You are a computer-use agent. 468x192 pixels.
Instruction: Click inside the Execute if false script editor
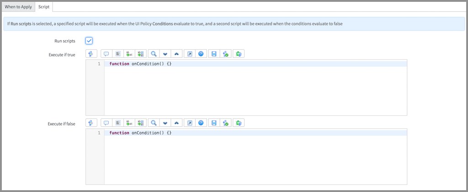tap(246, 157)
